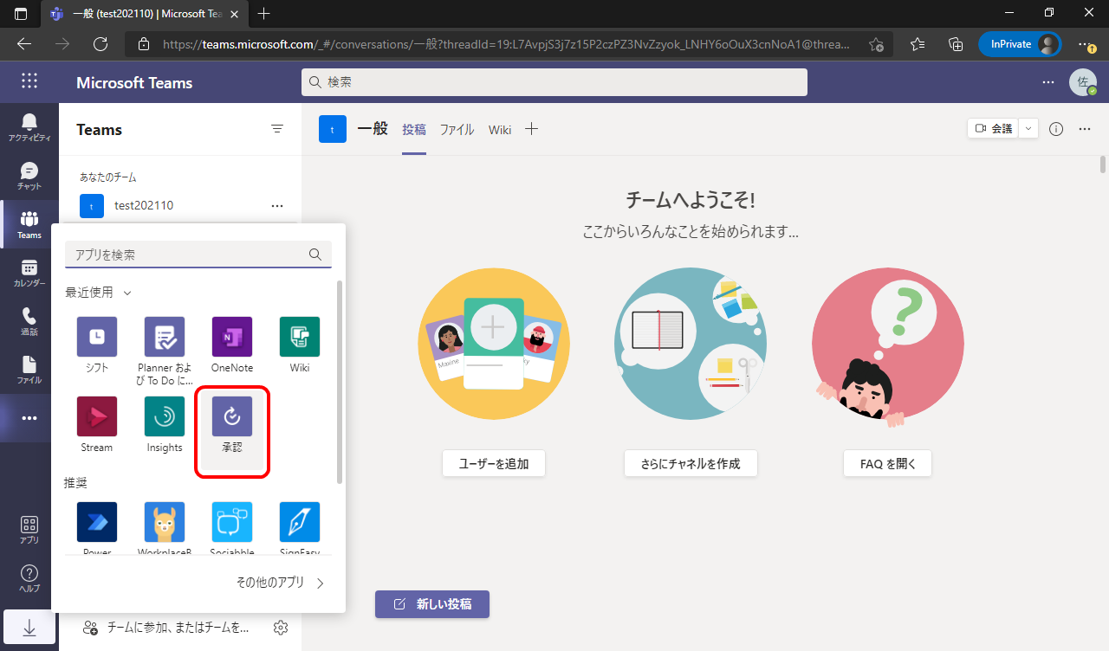1109x651 pixels.
Task: Open browser Collections icon
Action: [x=956, y=44]
